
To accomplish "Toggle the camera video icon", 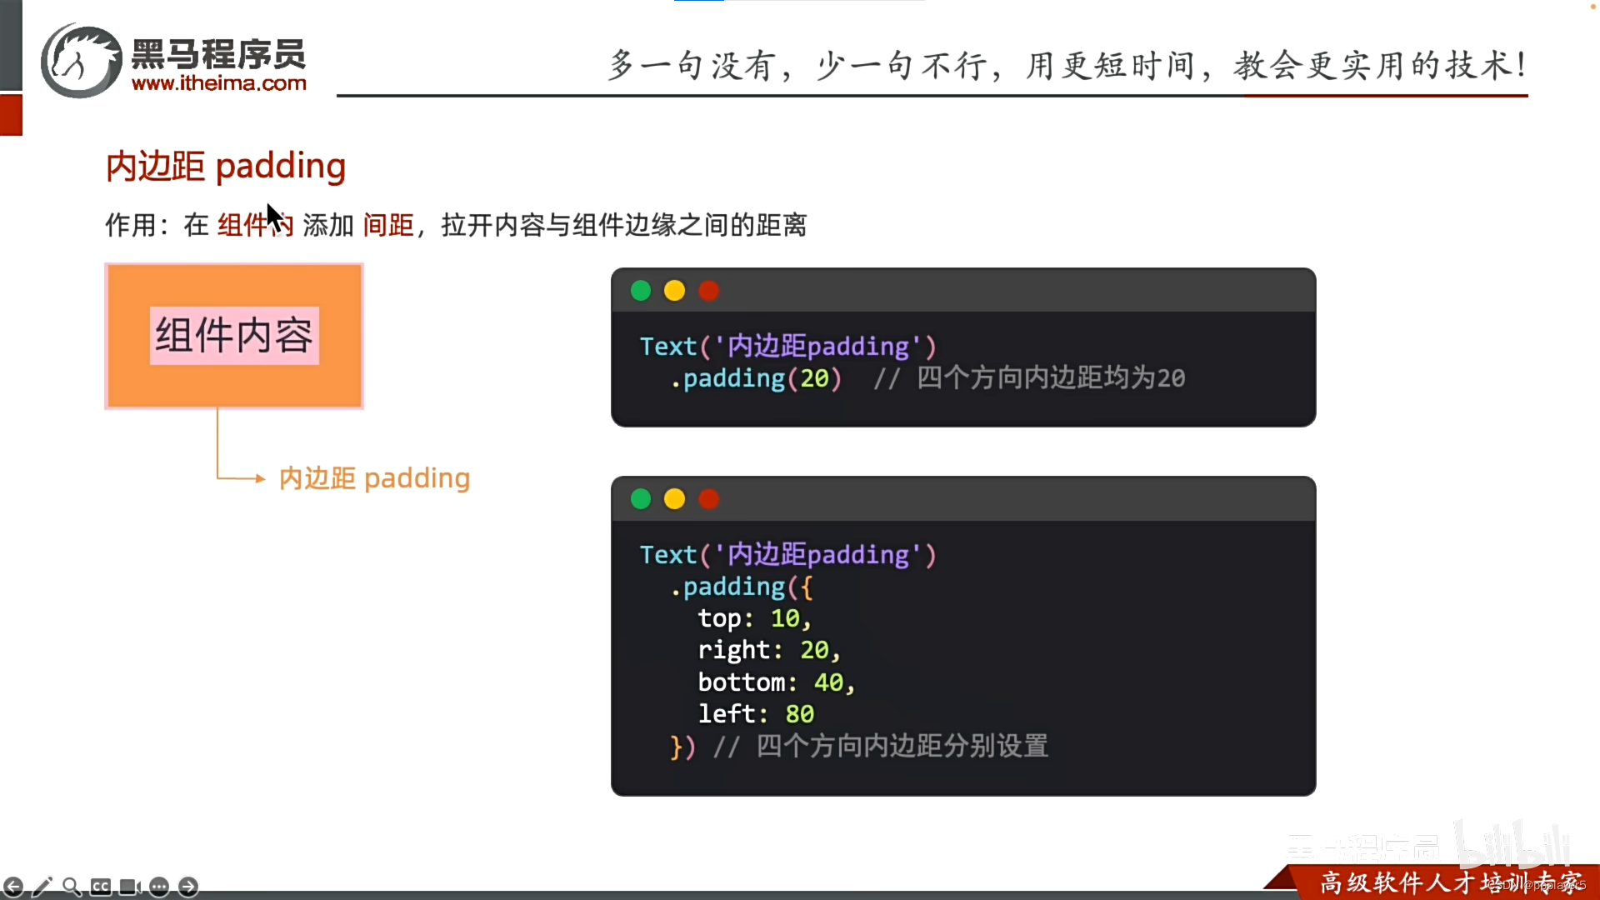I will [x=130, y=887].
